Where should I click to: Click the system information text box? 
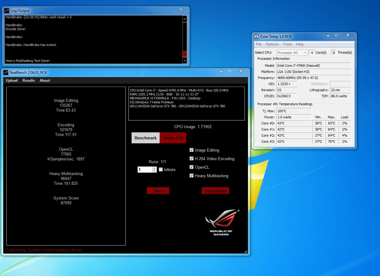186,104
